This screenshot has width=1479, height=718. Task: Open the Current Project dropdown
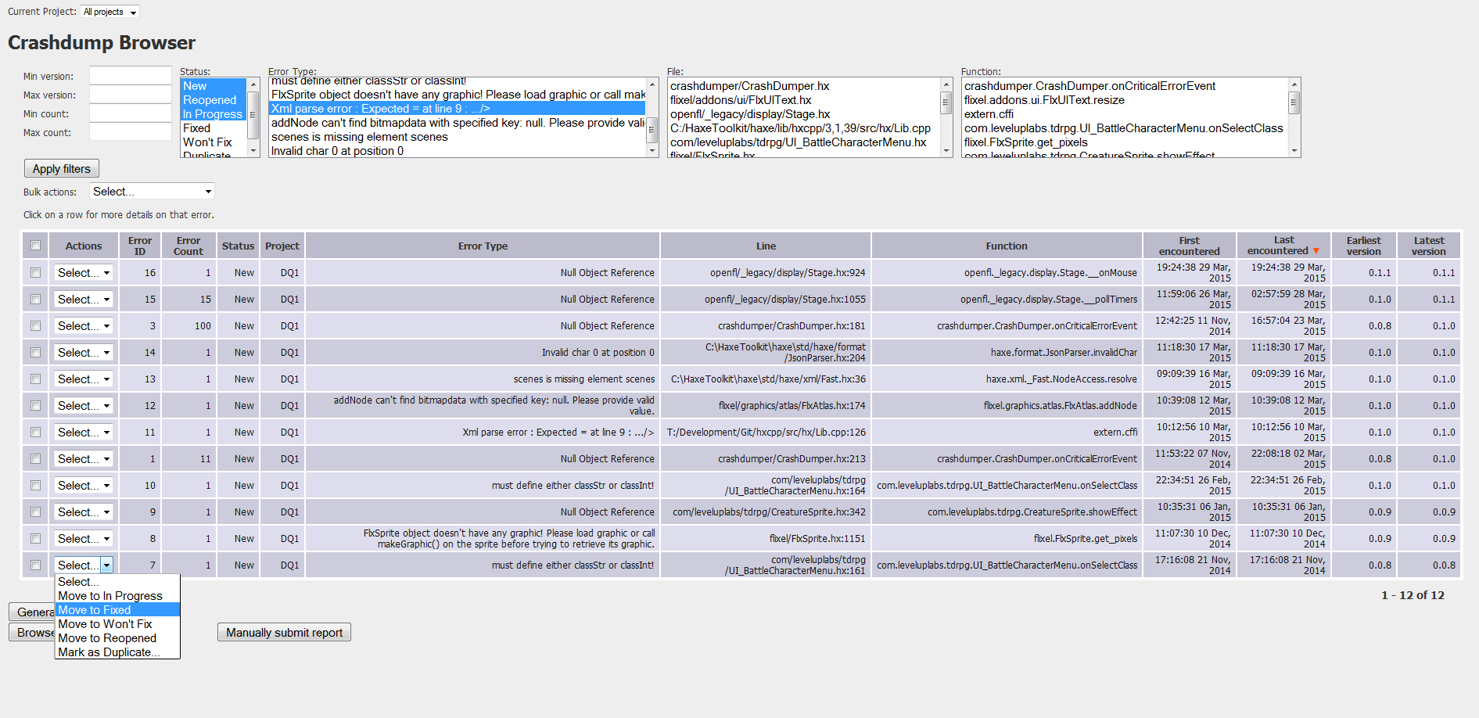tap(110, 12)
